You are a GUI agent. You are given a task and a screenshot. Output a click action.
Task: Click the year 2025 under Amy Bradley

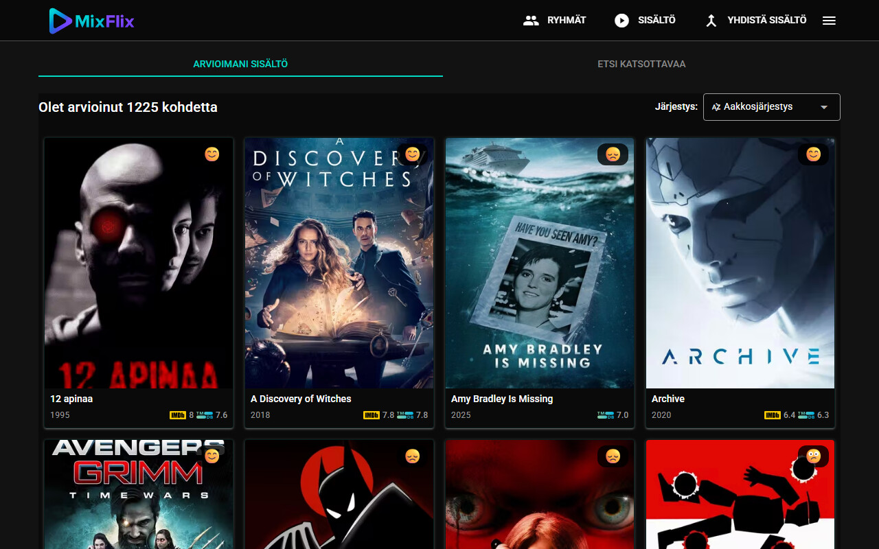(461, 415)
